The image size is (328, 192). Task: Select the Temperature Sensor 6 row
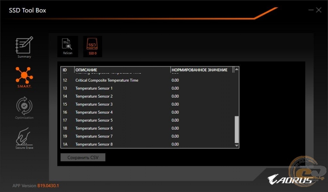point(148,128)
